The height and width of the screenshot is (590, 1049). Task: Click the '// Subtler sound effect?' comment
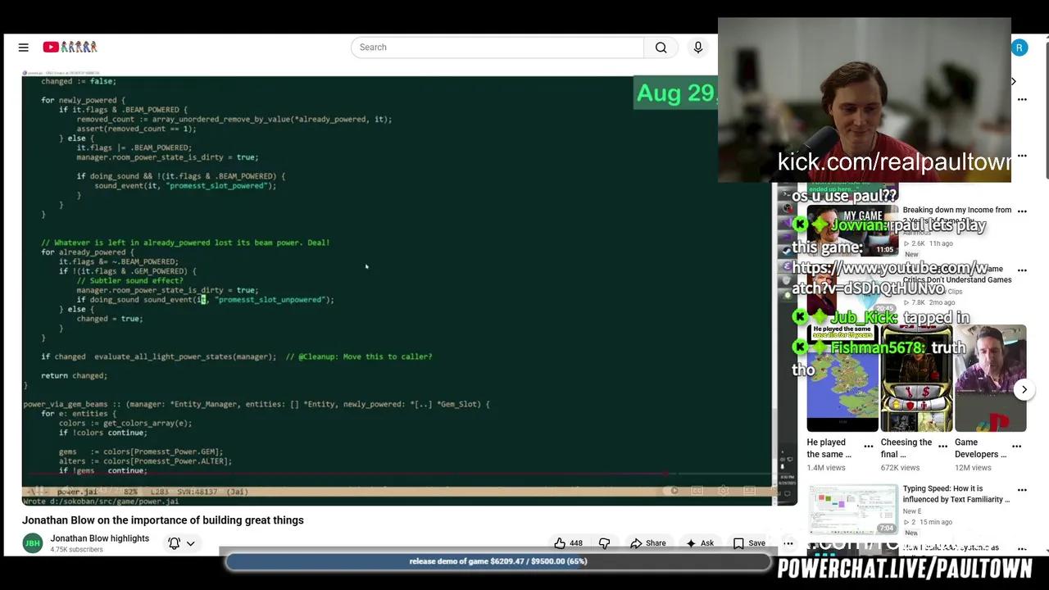129,280
